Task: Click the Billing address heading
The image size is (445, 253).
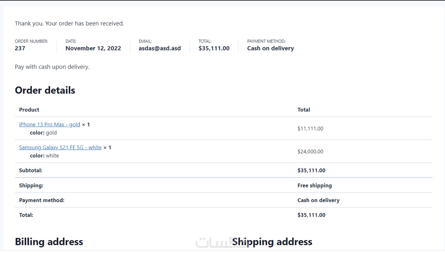Action: [x=49, y=242]
